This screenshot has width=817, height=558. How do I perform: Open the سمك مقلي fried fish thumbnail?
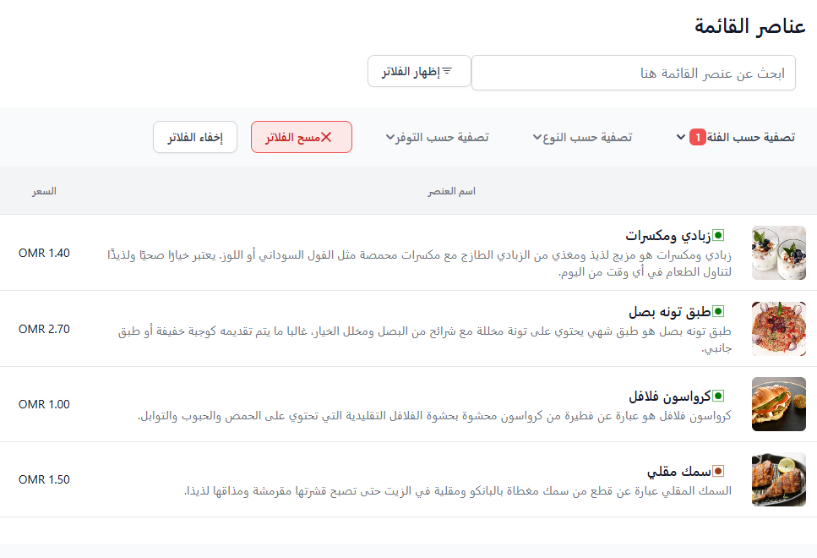click(x=778, y=479)
